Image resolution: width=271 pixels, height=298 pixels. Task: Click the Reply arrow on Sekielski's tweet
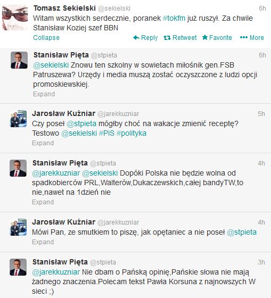(145, 38)
